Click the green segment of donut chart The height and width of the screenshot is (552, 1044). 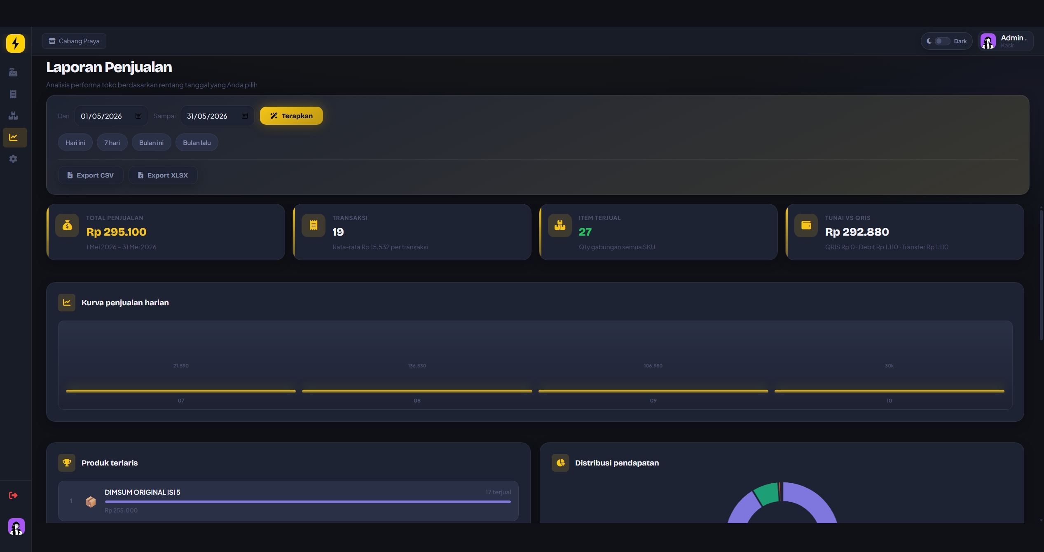767,494
